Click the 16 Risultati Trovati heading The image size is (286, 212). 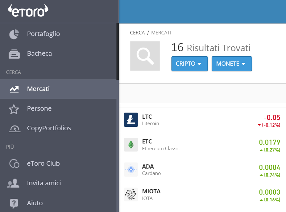point(211,48)
